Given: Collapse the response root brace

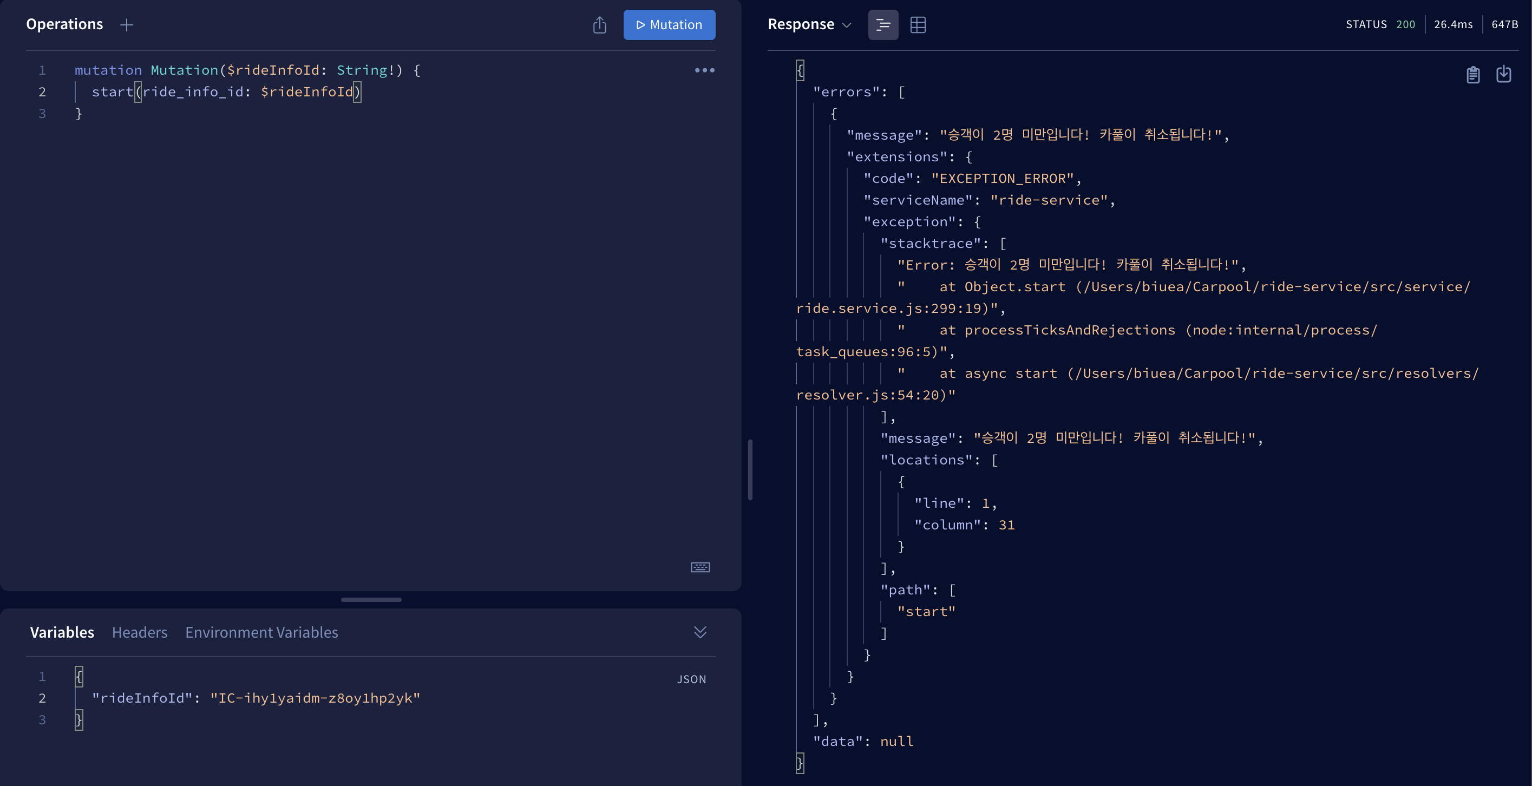Looking at the screenshot, I should click(801, 70).
